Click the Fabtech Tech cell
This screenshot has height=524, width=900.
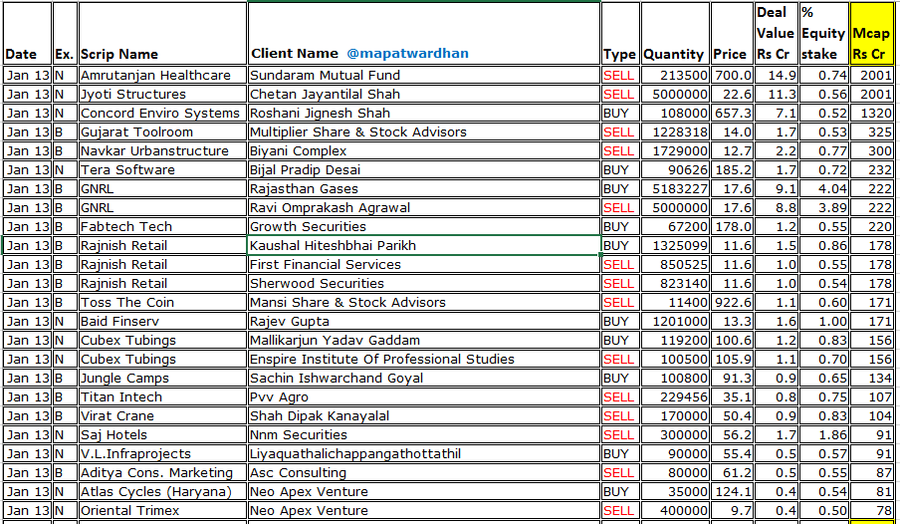click(x=162, y=227)
